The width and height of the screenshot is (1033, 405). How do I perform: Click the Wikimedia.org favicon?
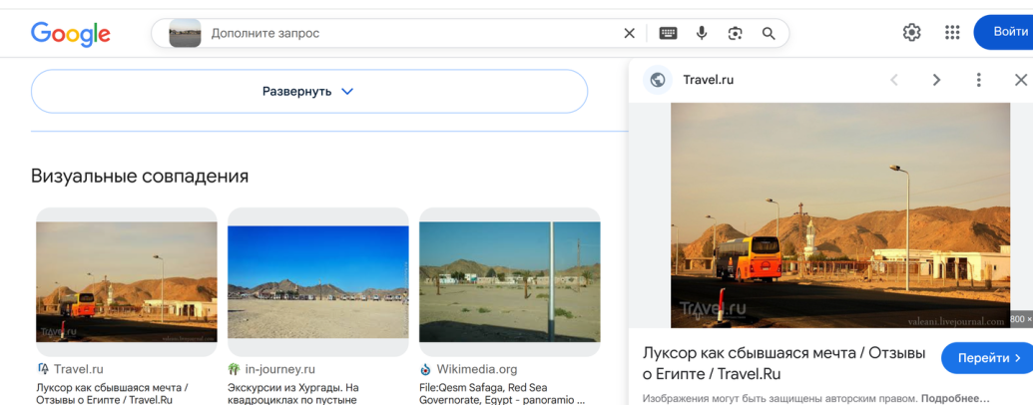click(425, 369)
